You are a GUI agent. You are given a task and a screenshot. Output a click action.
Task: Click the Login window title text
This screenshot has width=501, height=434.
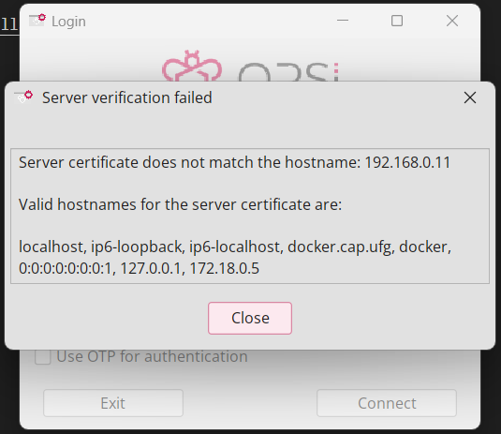68,22
